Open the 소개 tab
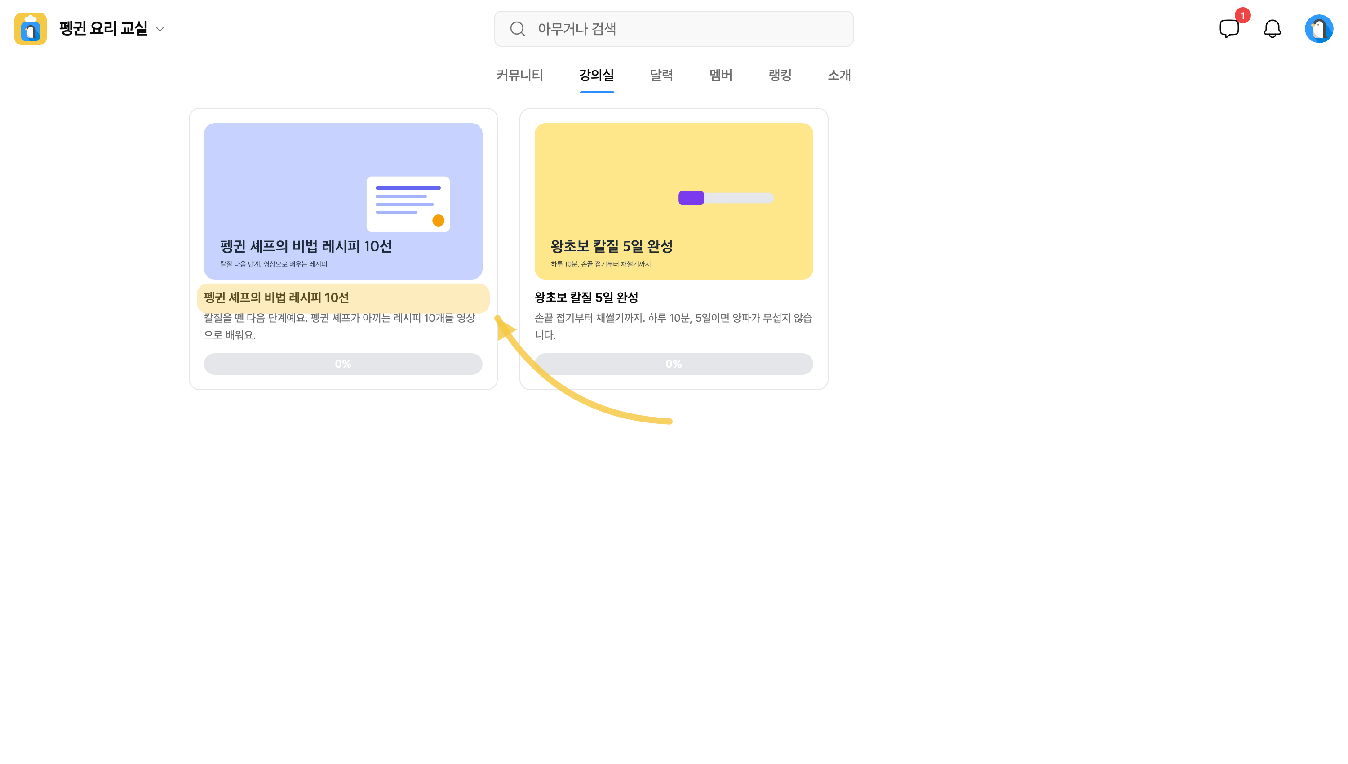This screenshot has width=1348, height=764. pyautogui.click(x=839, y=75)
